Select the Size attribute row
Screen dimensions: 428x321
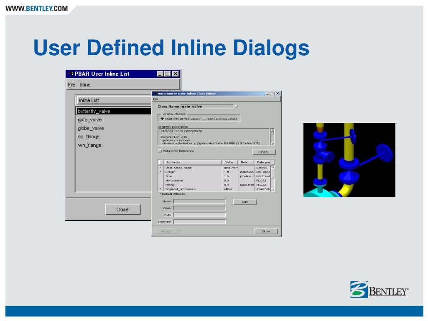tap(214, 176)
